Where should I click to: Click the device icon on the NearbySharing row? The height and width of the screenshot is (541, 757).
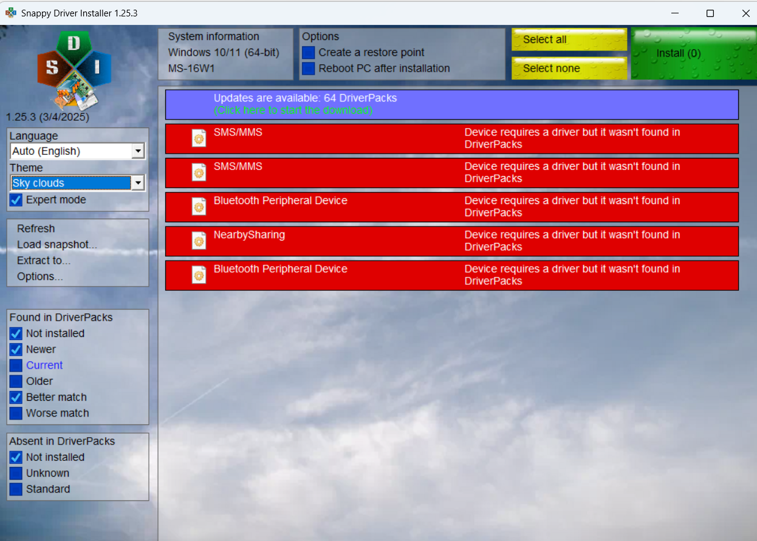pyautogui.click(x=199, y=241)
